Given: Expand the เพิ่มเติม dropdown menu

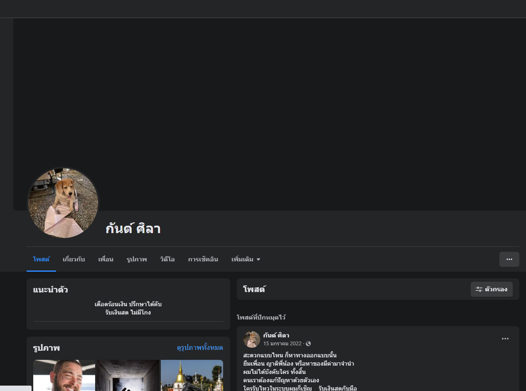Looking at the screenshot, I should tap(246, 259).
